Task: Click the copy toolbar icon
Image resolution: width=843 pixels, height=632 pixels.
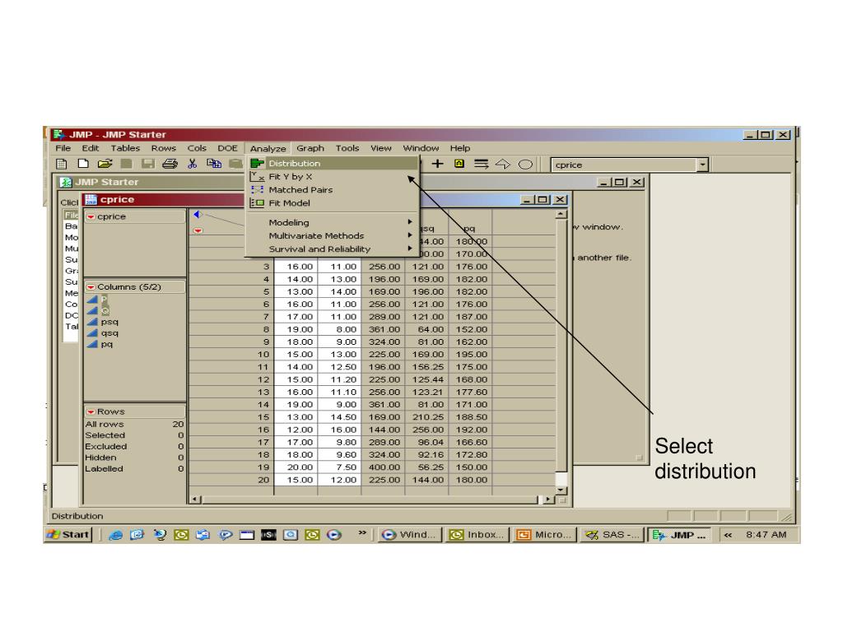Action: point(214,164)
